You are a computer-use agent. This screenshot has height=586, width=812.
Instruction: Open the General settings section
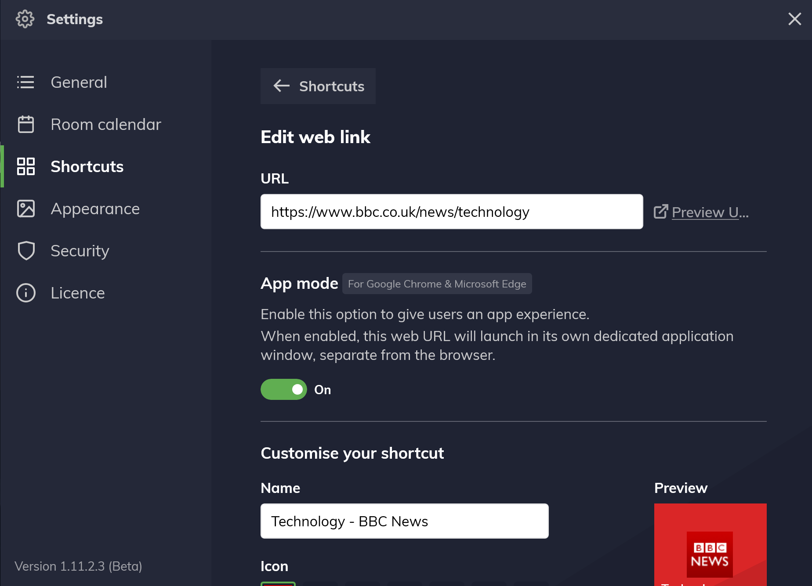coord(79,82)
